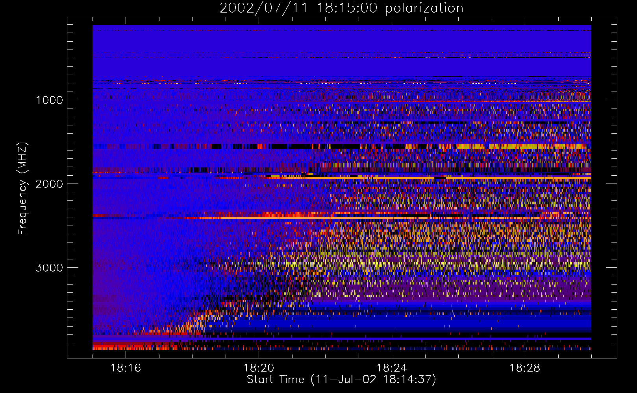The image size is (637, 393).
Task: Click the 'Start Time (11-Jul-02 18:14:37)' axis title
Action: pyautogui.click(x=341, y=380)
